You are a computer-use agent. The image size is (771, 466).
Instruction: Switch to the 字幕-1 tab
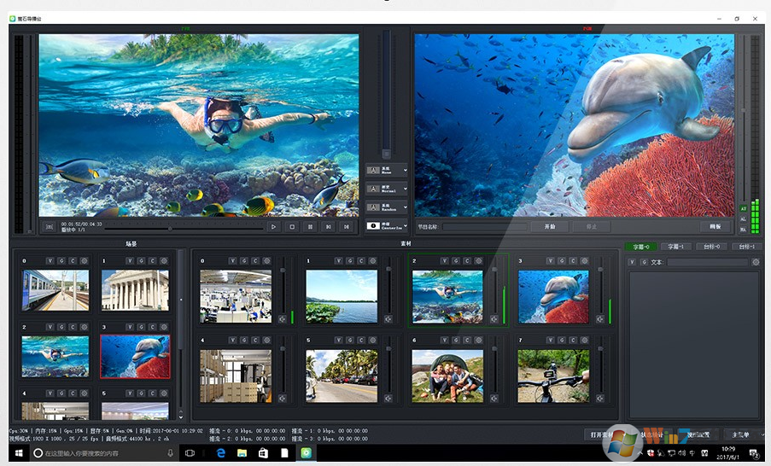675,247
